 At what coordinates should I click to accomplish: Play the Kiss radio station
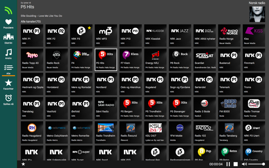click(254, 36)
